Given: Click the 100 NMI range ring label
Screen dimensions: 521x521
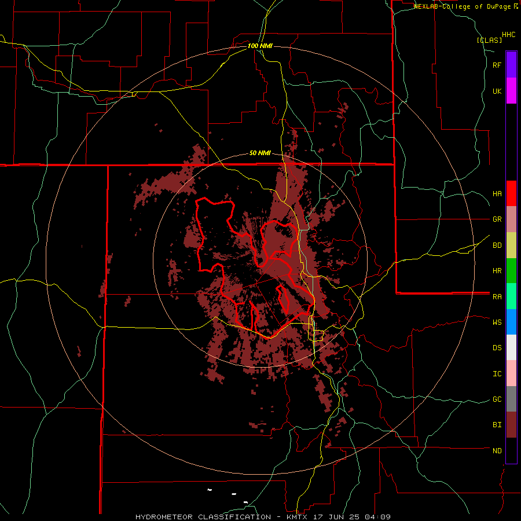Looking at the screenshot, I should click(x=260, y=46).
